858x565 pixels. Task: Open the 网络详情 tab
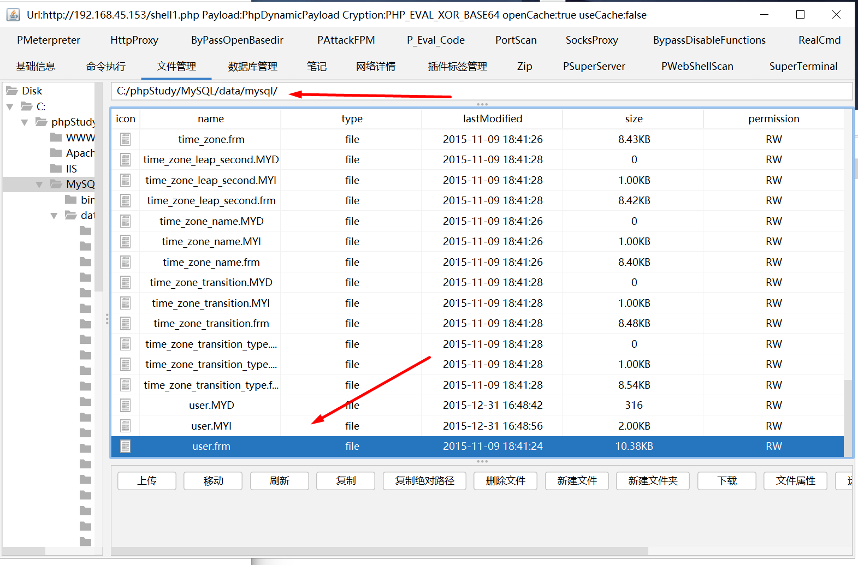[376, 66]
